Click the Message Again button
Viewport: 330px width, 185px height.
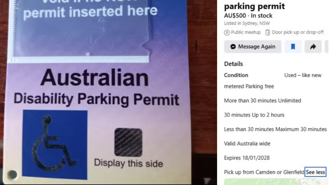[253, 47]
